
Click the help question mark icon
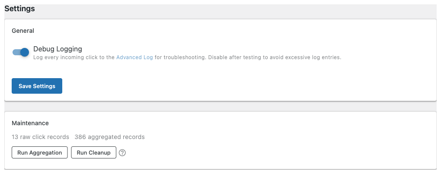tap(122, 153)
